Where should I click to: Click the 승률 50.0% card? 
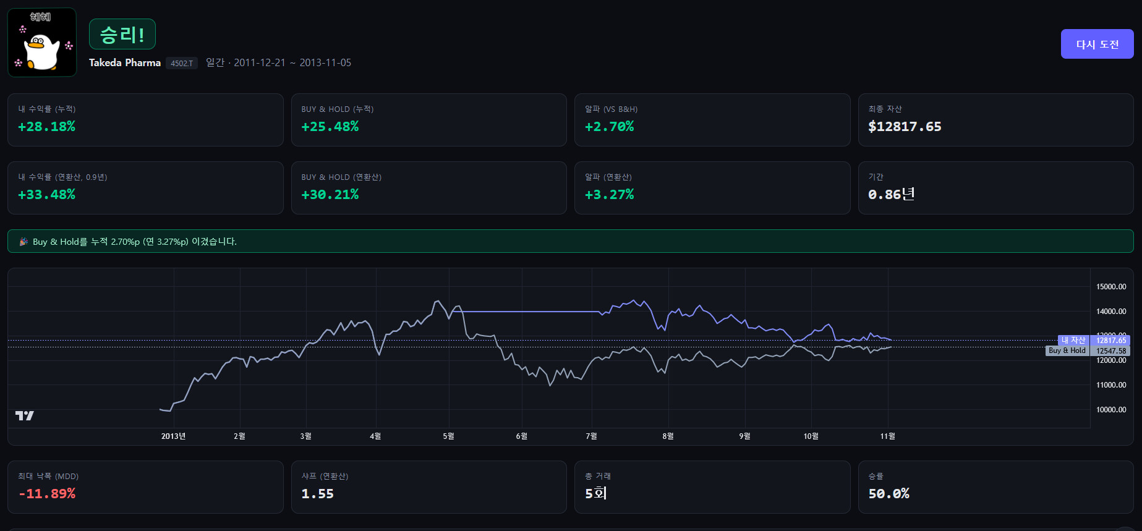coord(995,486)
